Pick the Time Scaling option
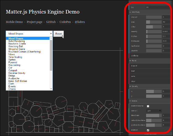The image size is (173, 136). coord(28,57)
